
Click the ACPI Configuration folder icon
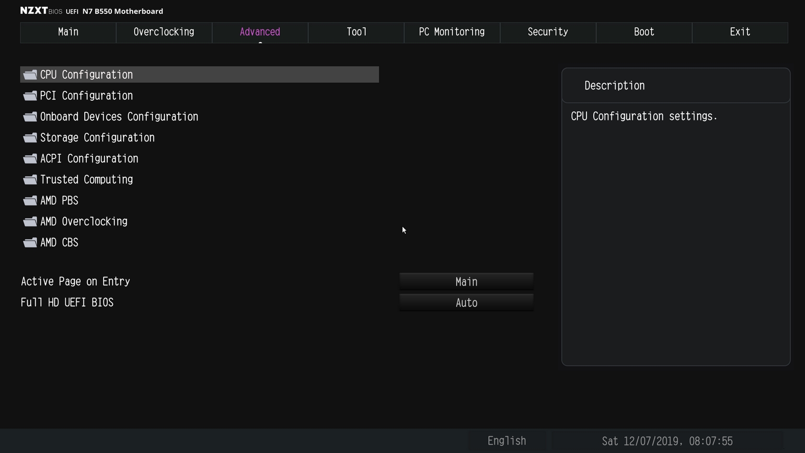pyautogui.click(x=30, y=159)
